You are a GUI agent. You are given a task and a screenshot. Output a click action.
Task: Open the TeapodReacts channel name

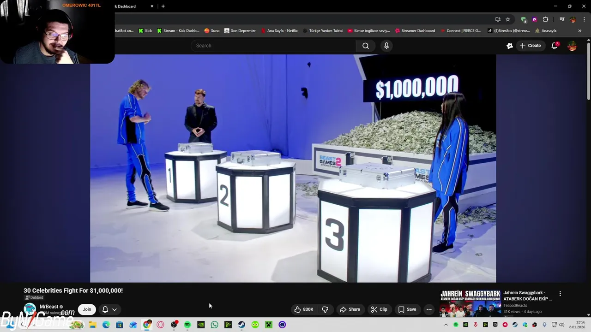[x=515, y=305]
